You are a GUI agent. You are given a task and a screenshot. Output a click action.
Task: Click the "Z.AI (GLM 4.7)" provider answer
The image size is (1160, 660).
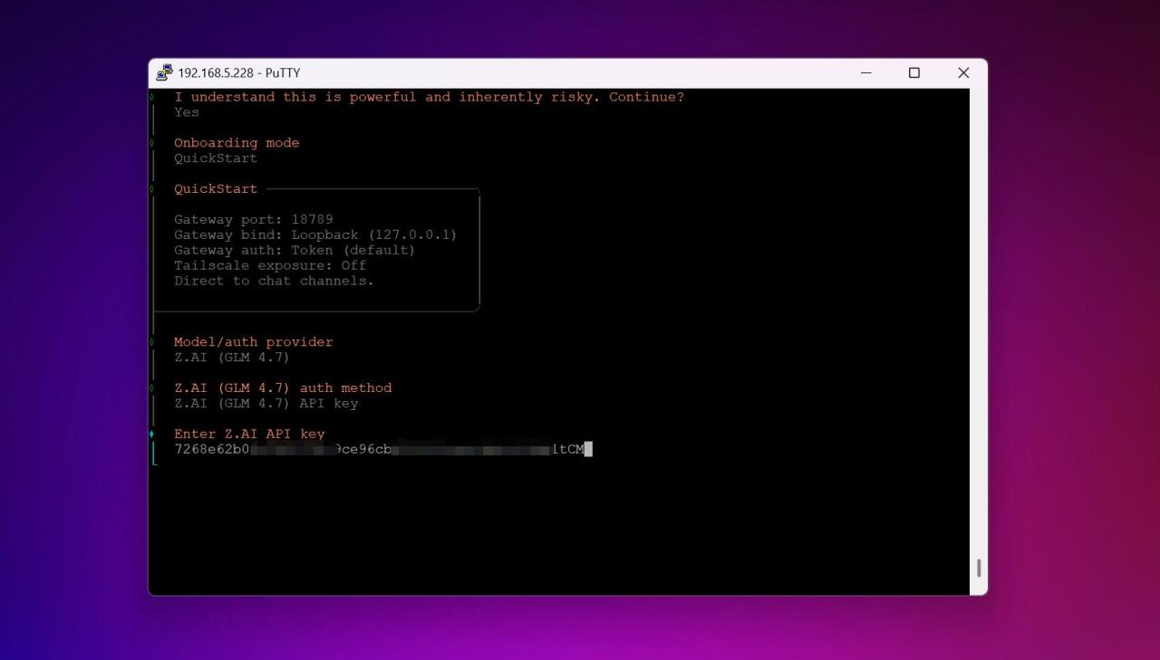click(x=232, y=358)
